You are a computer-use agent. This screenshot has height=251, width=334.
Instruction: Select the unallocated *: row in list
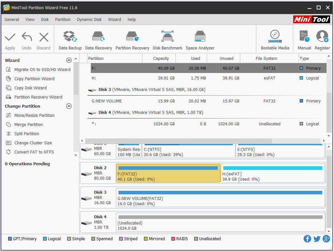click(x=207, y=124)
